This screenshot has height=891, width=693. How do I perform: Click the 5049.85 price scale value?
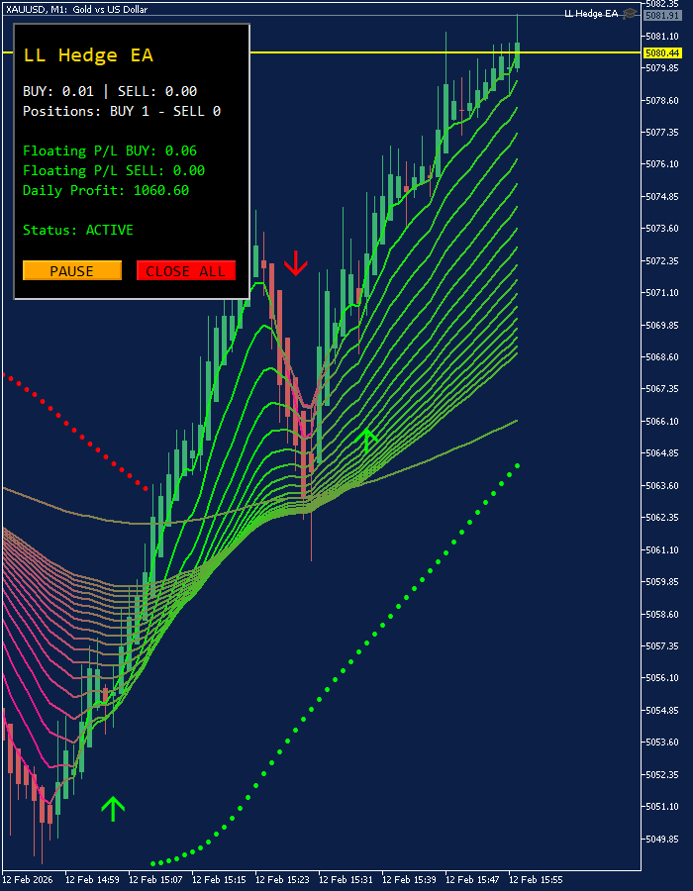[663, 839]
